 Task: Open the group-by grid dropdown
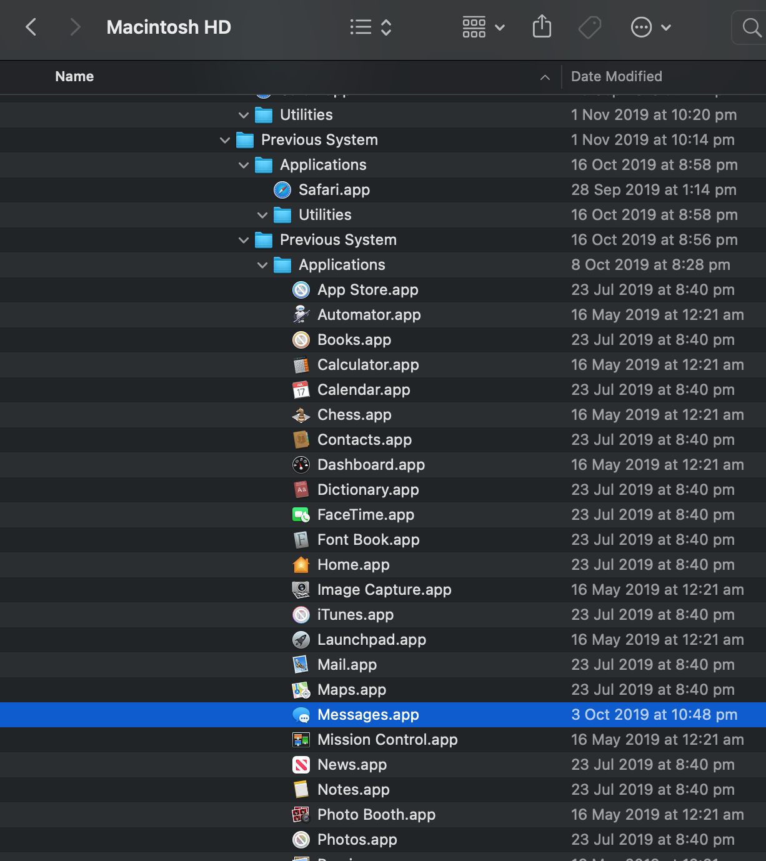point(484,27)
